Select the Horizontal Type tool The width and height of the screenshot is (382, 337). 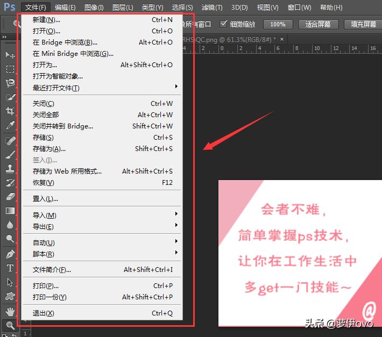[10, 268]
